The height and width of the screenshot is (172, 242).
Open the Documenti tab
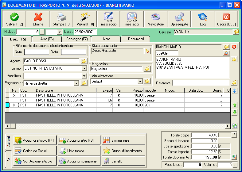tap(136, 39)
